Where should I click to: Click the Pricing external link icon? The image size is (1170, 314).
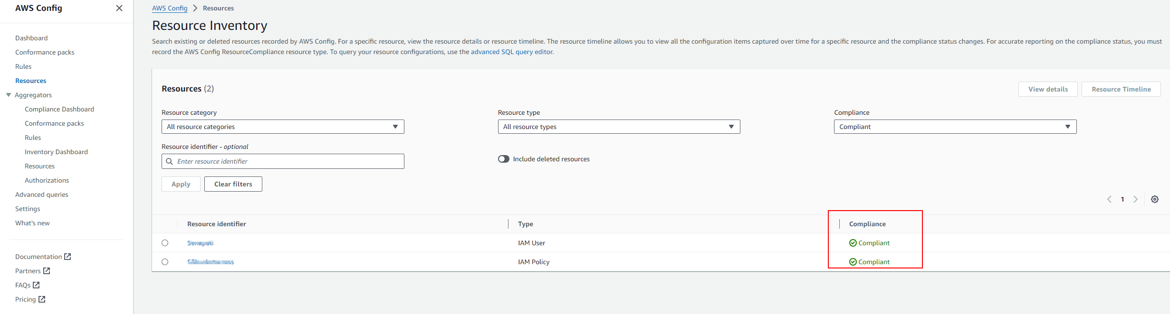tap(42, 299)
